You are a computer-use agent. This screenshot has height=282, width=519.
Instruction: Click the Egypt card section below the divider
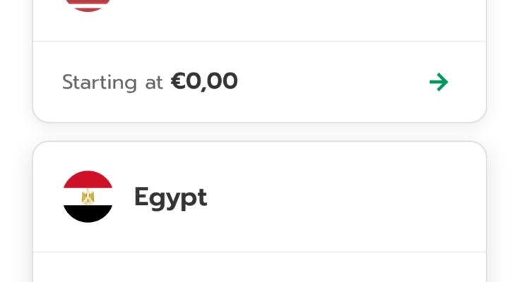259,268
